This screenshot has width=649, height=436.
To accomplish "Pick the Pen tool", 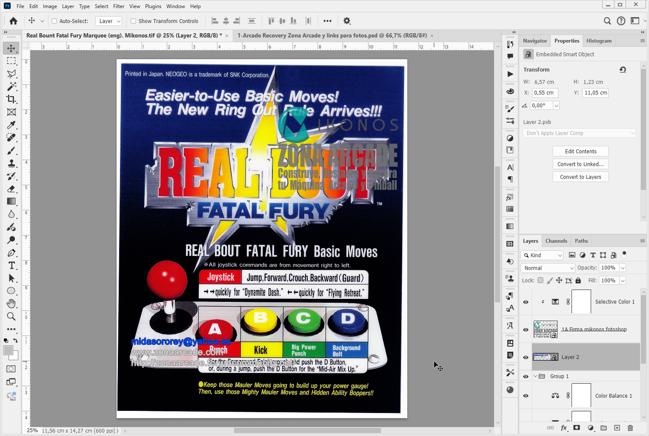I will point(11,252).
